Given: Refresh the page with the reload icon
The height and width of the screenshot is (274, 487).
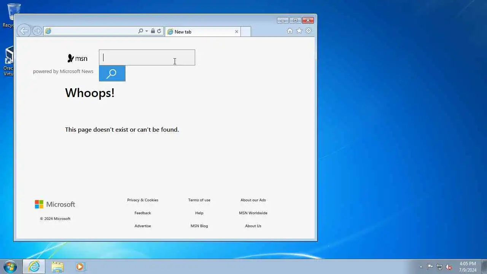Looking at the screenshot, I should (159, 31).
